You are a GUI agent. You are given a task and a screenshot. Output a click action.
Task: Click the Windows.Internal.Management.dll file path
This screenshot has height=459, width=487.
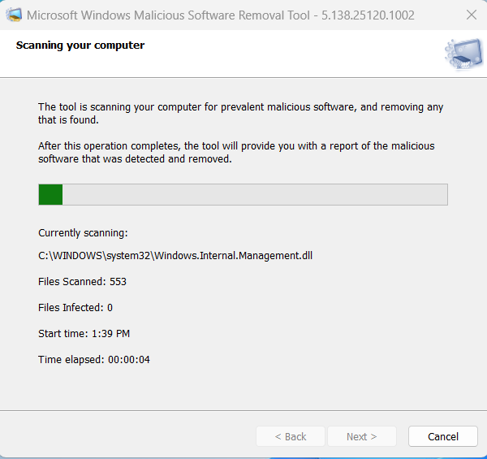pos(175,255)
